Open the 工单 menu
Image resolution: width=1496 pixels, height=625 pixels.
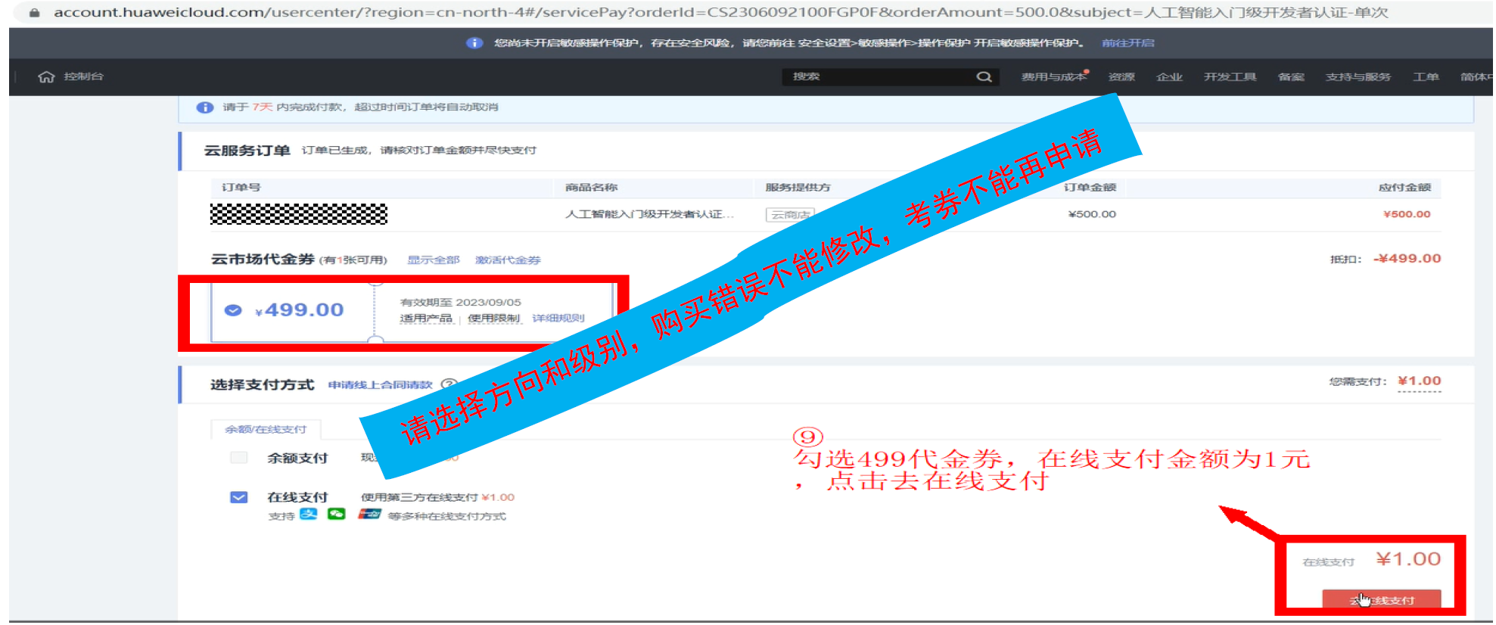point(1426,76)
